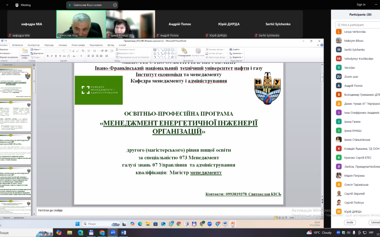Screen dimensions: 380x237
Task: Open Ефекти для фігур dropdown
Action: pyautogui.click(x=216, y=57)
